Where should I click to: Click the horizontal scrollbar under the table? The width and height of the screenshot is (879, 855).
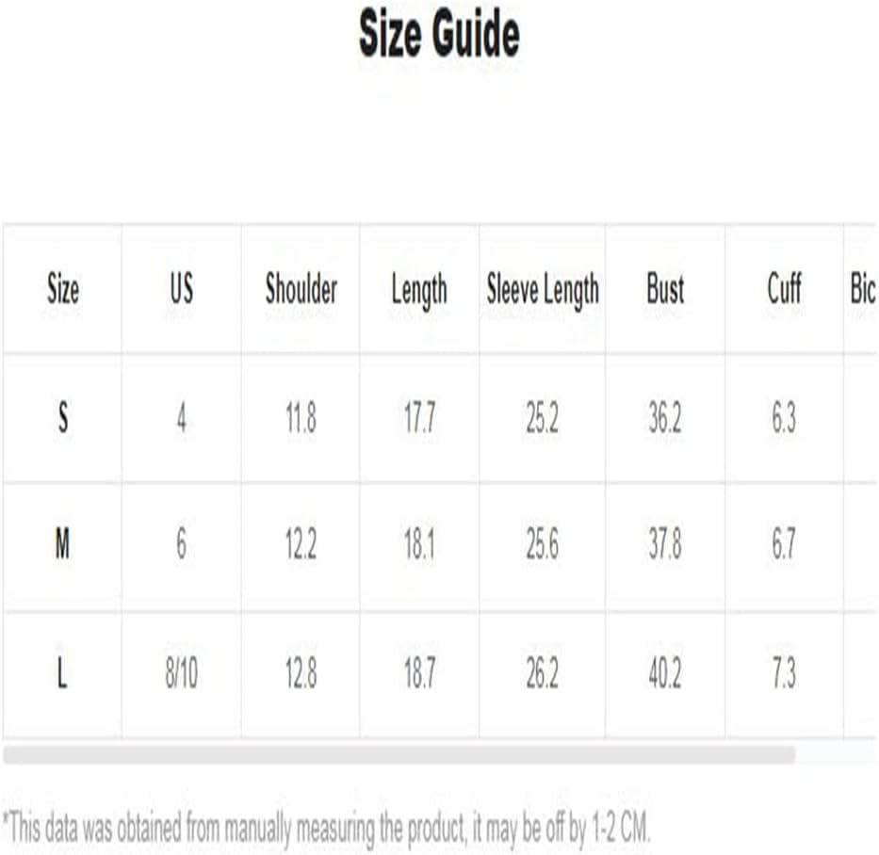coord(399,755)
